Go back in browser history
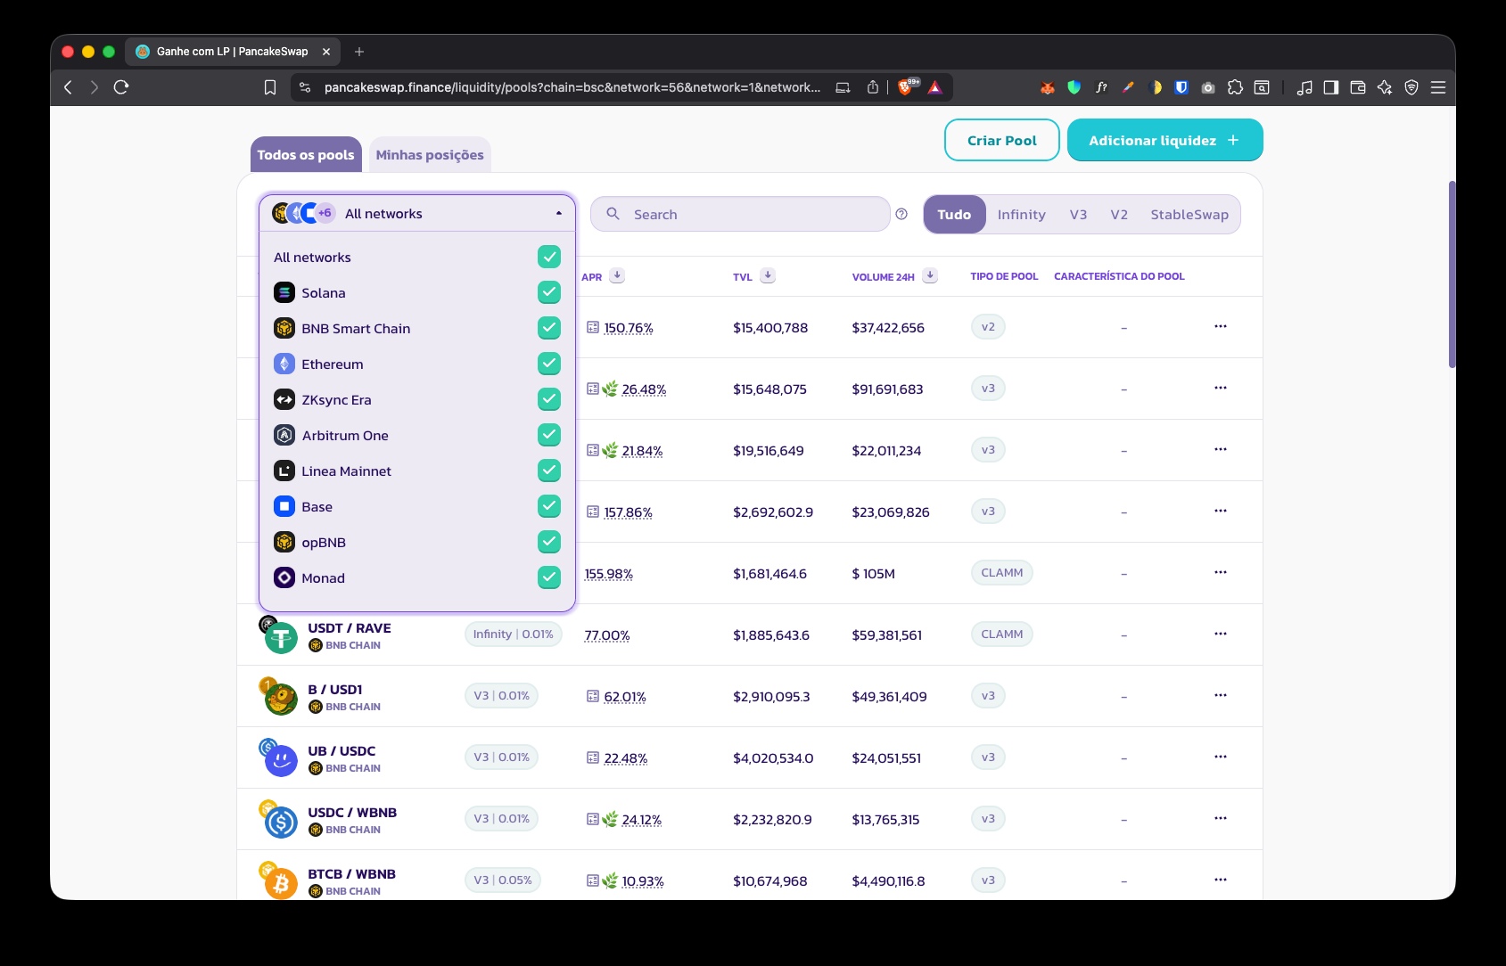The width and height of the screenshot is (1506, 966). [68, 87]
